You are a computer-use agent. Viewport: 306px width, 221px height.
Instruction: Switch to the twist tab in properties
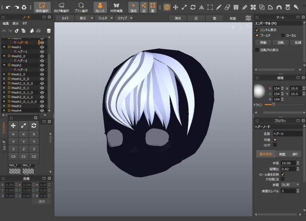pos(295,154)
